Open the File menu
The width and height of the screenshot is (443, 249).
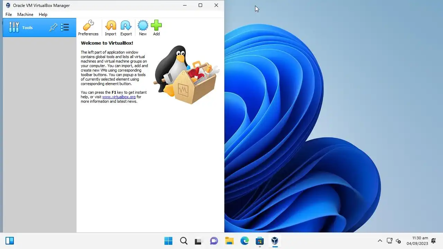pos(9,15)
